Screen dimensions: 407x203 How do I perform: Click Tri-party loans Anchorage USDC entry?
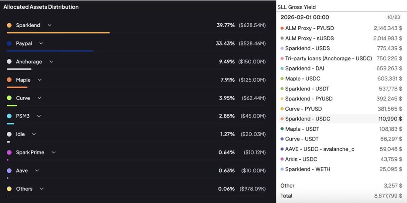click(x=328, y=58)
